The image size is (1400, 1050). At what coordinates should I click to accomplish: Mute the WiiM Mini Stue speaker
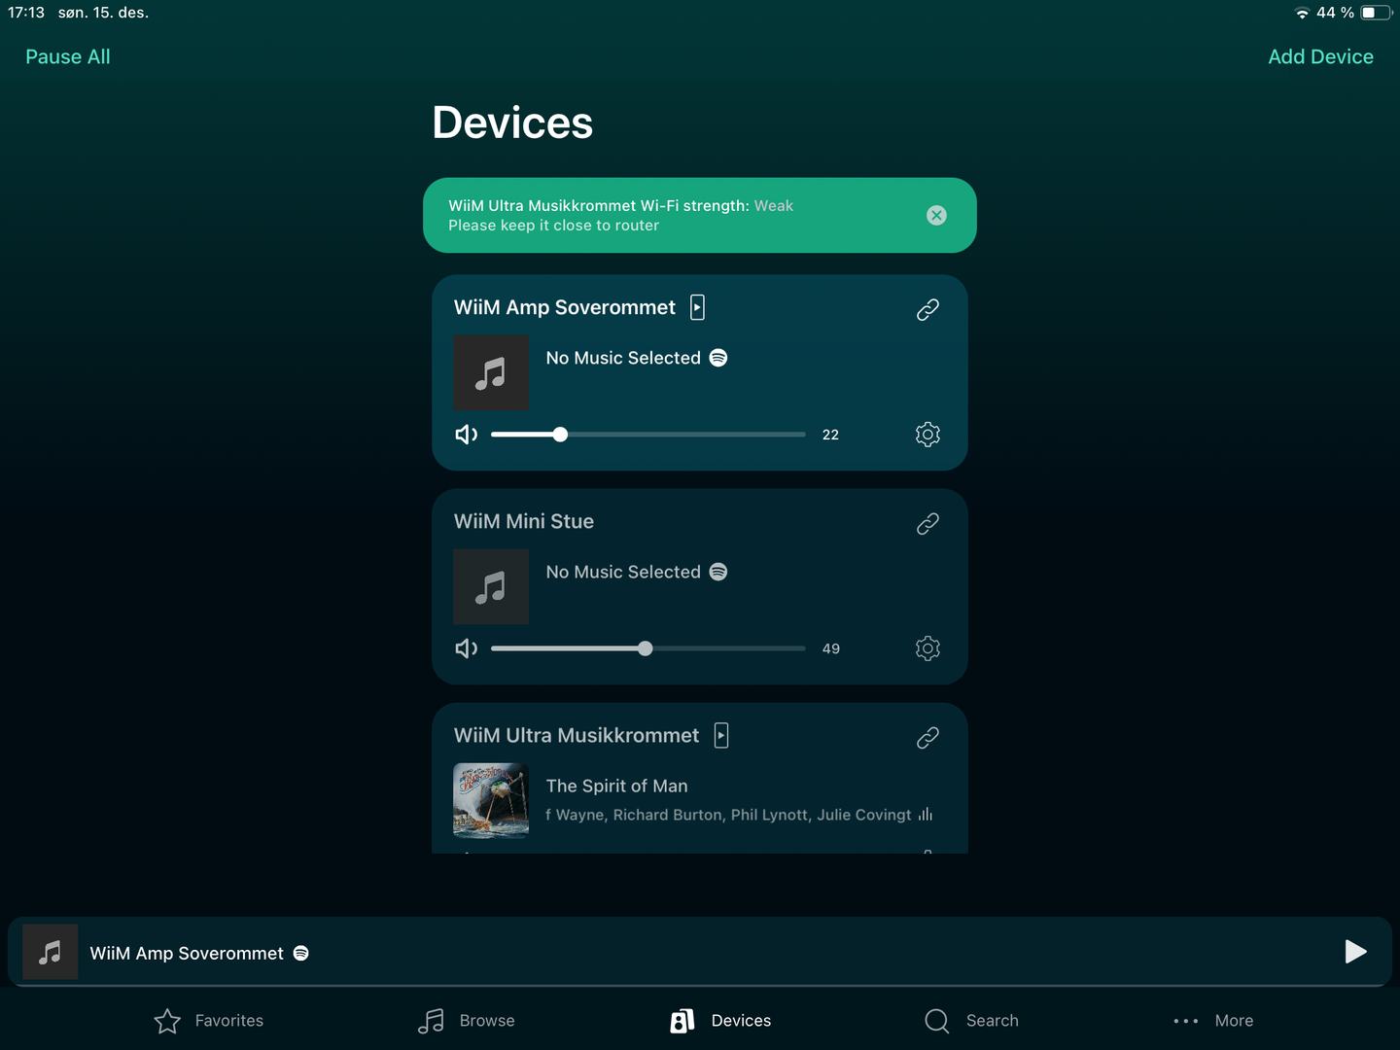(467, 648)
